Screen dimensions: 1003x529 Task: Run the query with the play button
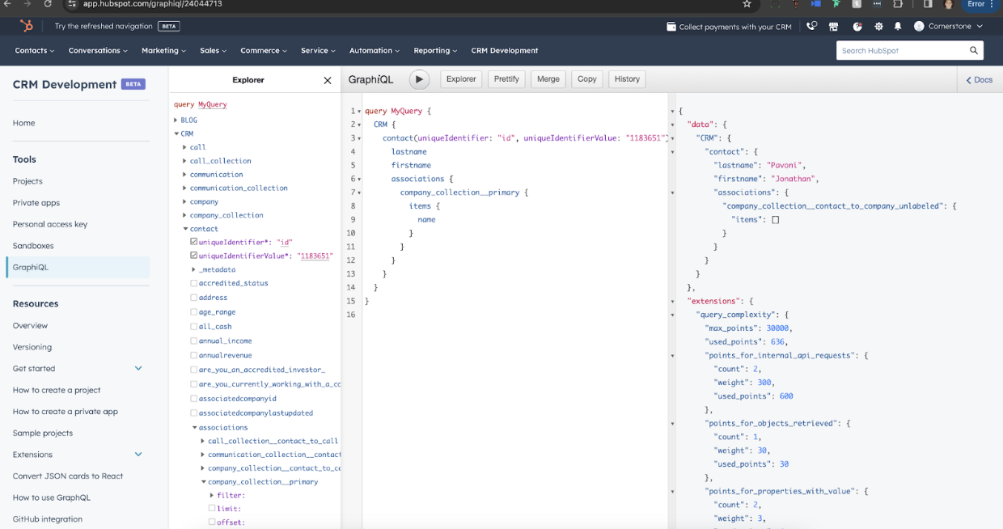tap(419, 79)
